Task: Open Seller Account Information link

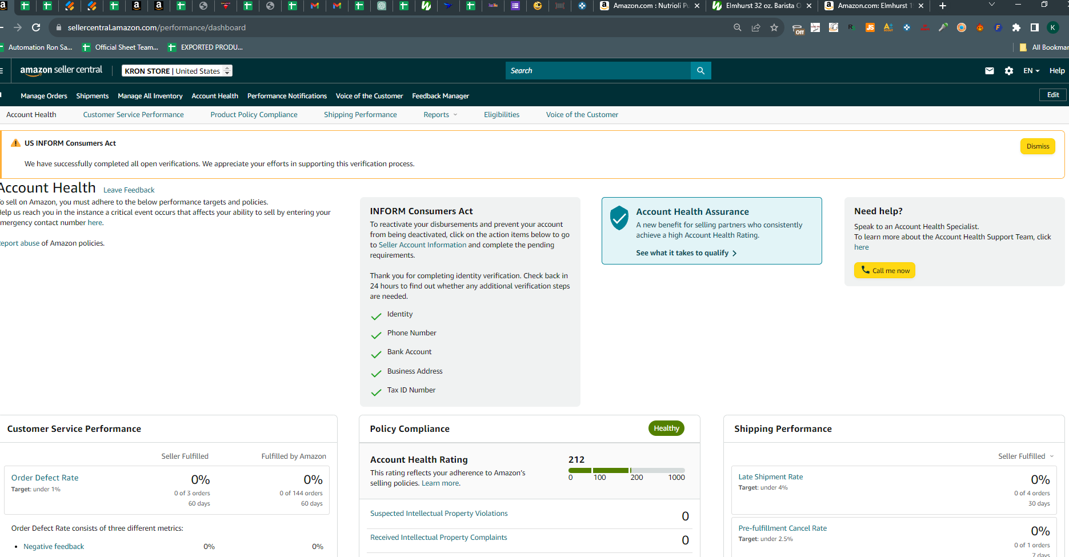Action: coord(422,245)
